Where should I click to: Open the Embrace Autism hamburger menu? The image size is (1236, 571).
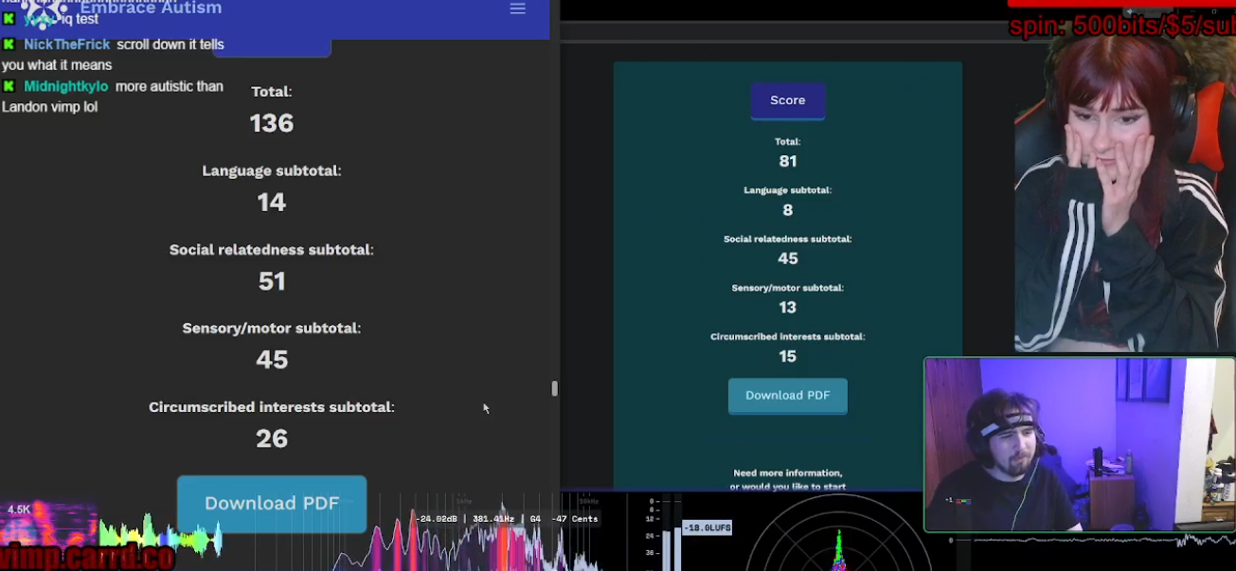click(517, 9)
